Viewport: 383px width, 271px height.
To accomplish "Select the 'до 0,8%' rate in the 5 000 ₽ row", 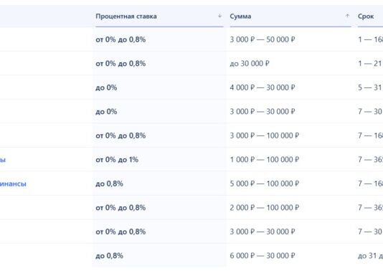I will tap(109, 184).
